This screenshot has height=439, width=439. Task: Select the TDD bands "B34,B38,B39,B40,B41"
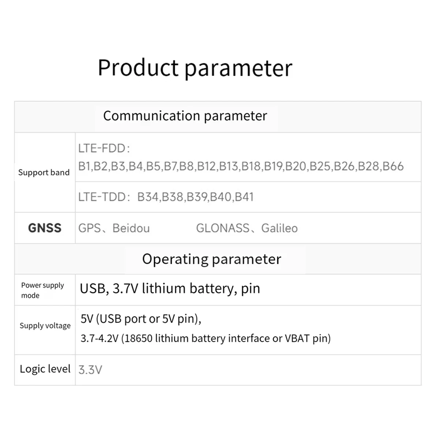tap(195, 197)
